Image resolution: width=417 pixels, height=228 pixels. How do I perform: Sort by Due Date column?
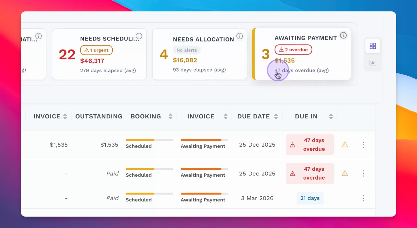tap(276, 117)
